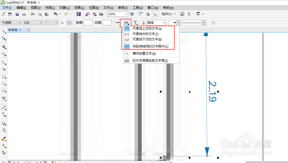Select the Shape tool

click(4, 38)
